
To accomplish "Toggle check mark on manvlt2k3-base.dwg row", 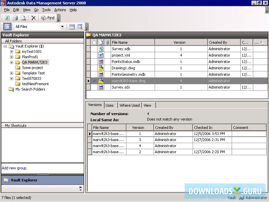I will (x=94, y=81).
